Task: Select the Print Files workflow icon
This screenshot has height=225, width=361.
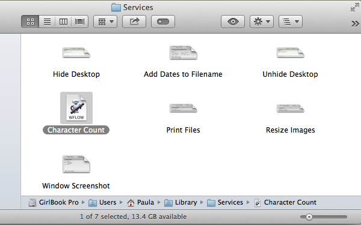Action: [x=184, y=108]
